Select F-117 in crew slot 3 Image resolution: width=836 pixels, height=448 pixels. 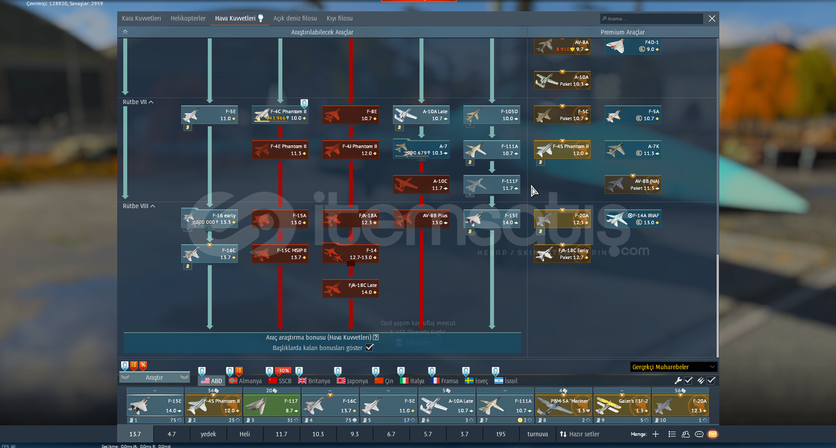[272, 406]
